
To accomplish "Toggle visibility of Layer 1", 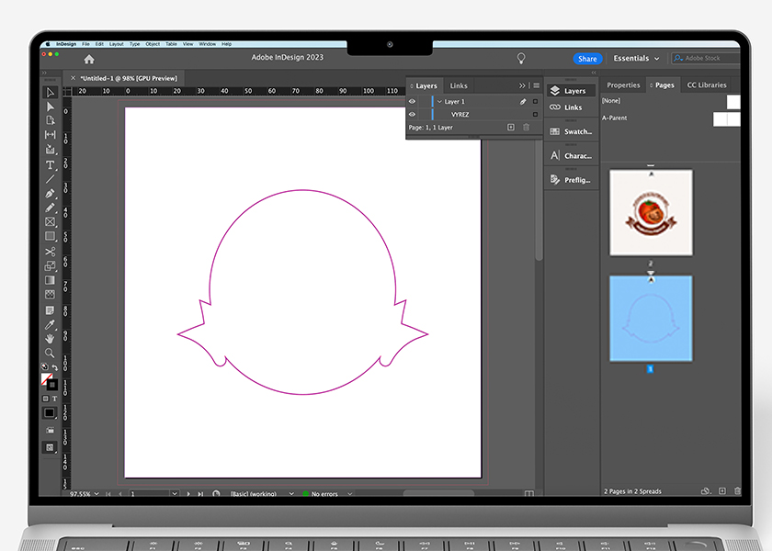I will coord(412,101).
